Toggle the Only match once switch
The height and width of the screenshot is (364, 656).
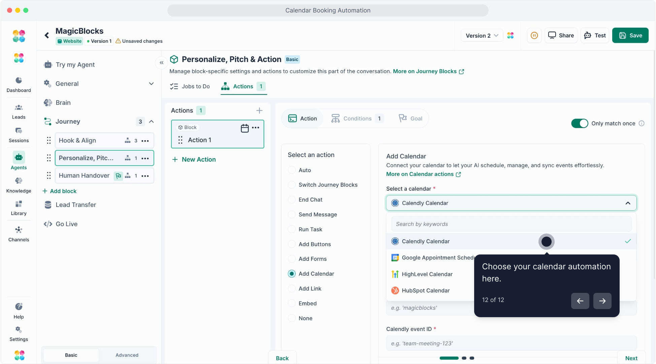point(579,123)
